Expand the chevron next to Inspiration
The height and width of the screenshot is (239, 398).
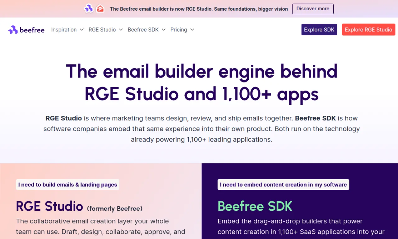[82, 30]
